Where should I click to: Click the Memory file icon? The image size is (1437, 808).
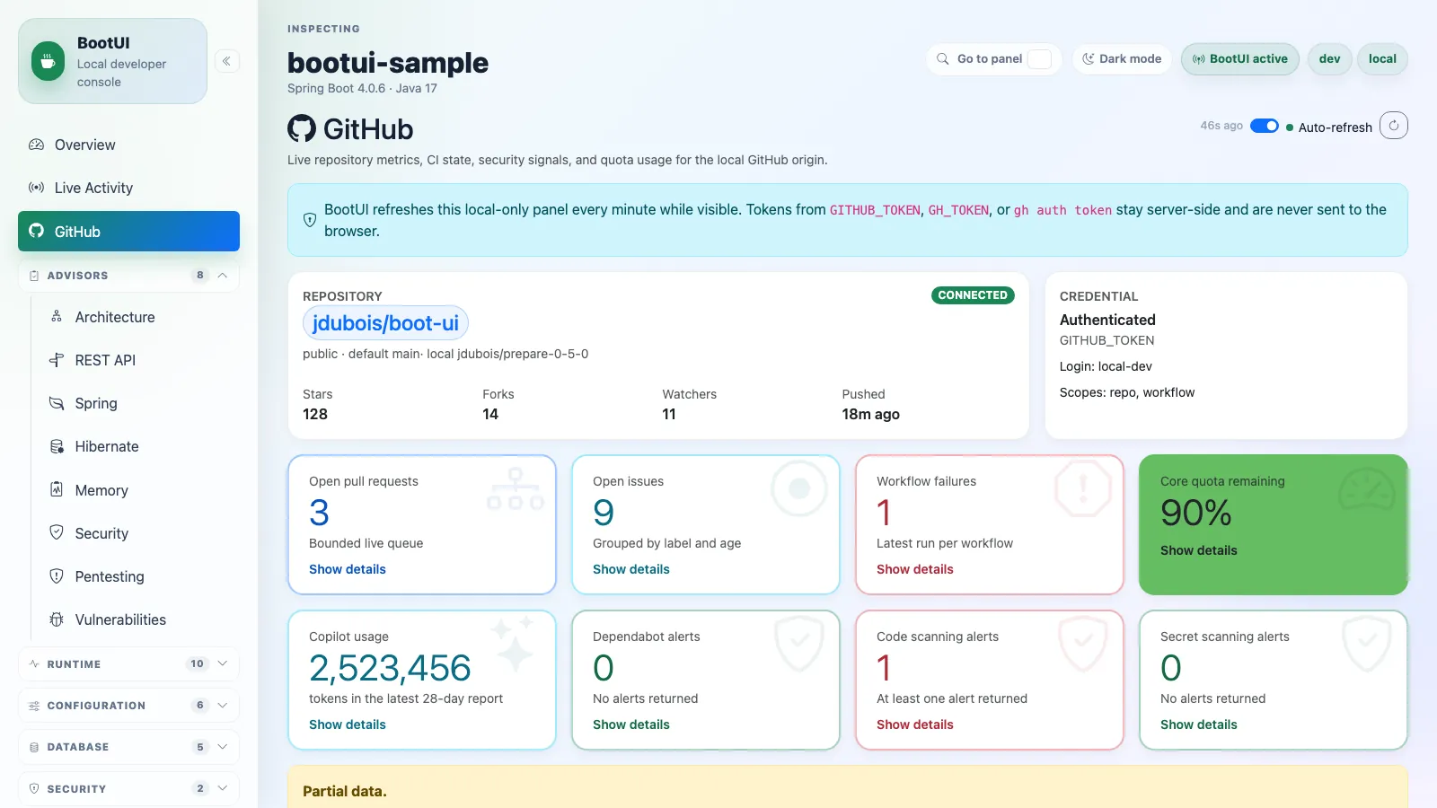pos(57,489)
